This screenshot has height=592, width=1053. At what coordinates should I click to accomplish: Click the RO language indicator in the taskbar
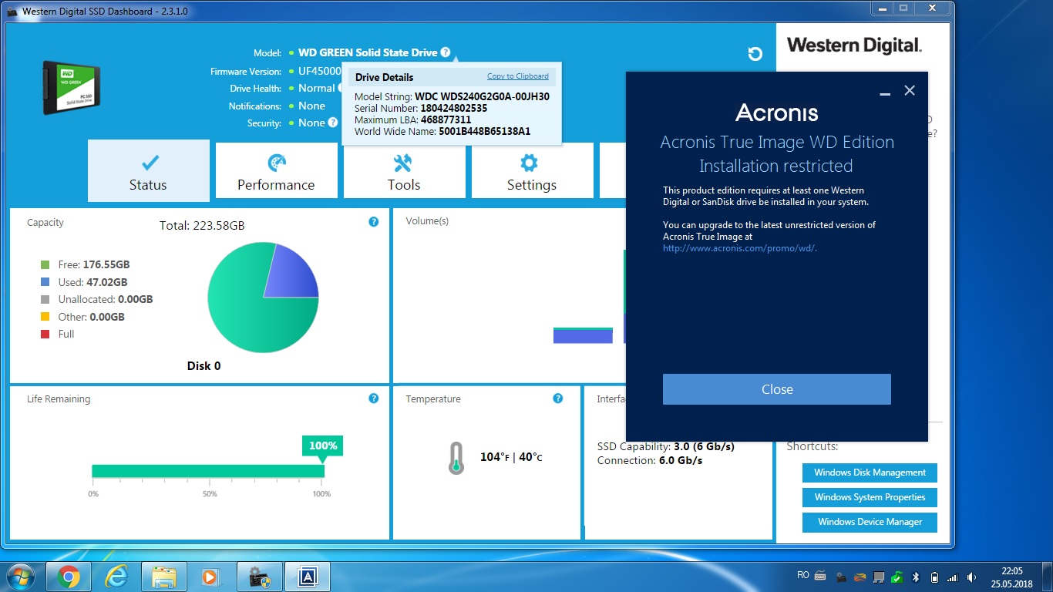(x=802, y=575)
